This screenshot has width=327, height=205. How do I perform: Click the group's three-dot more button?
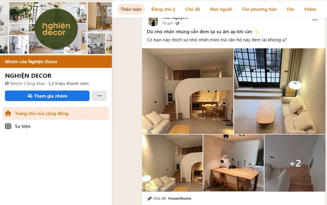tap(99, 96)
